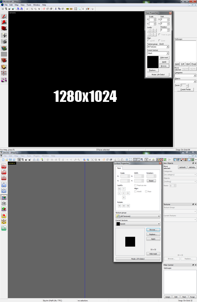Open the Worldcraft Map menu
The height and width of the screenshot is (302, 197).
click(x=17, y=5)
